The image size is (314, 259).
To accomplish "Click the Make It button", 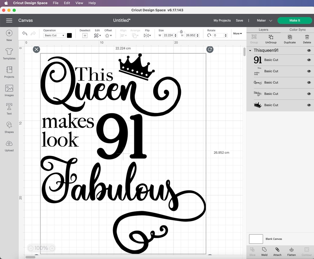I will point(295,20).
